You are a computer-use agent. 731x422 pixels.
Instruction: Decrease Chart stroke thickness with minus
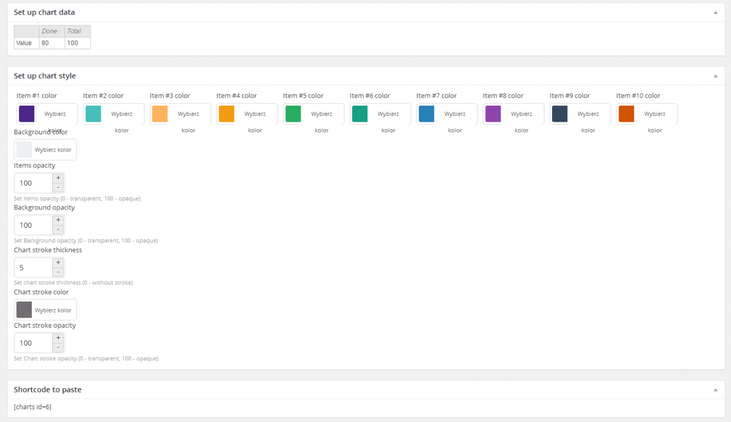pyautogui.click(x=58, y=272)
